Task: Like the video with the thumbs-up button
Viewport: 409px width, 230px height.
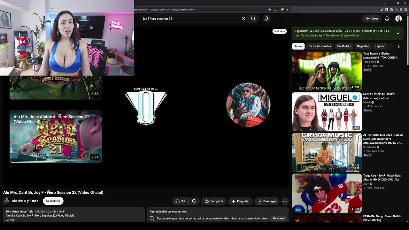Action: (180, 201)
